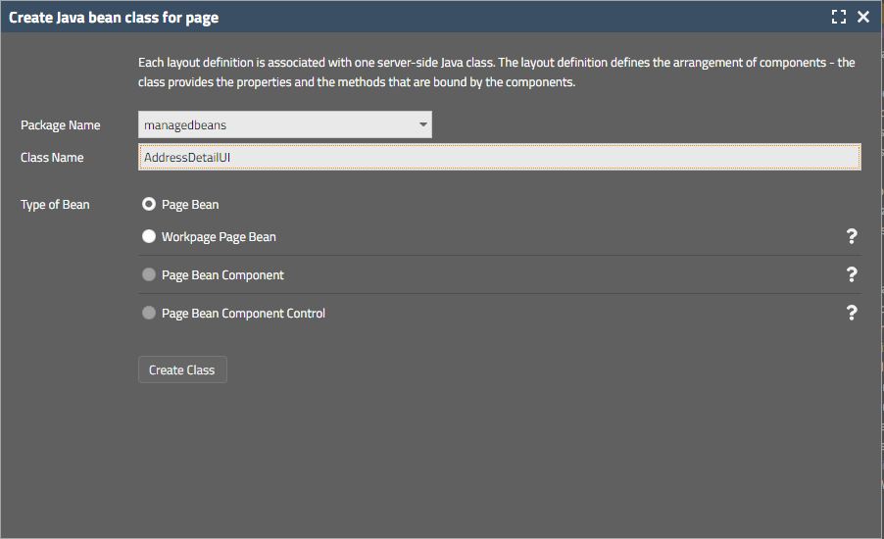Click the layout definition description paragraph
The width and height of the screenshot is (884, 539).
click(496, 73)
